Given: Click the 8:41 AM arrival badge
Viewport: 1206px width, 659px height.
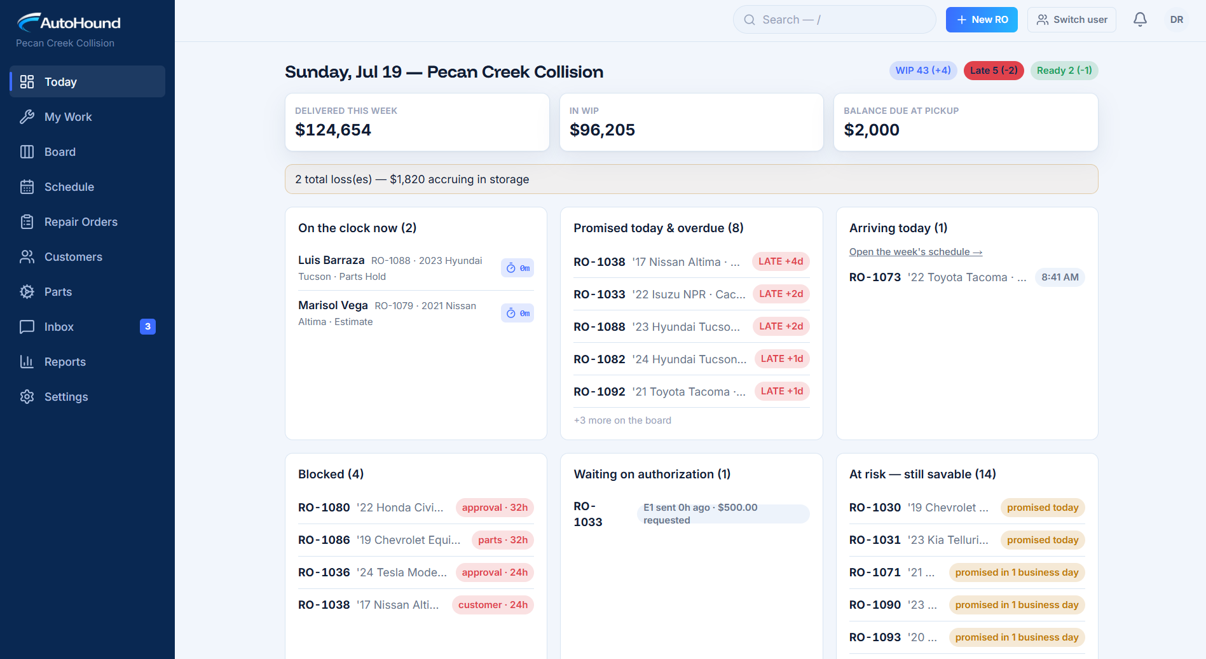Looking at the screenshot, I should pos(1060,277).
